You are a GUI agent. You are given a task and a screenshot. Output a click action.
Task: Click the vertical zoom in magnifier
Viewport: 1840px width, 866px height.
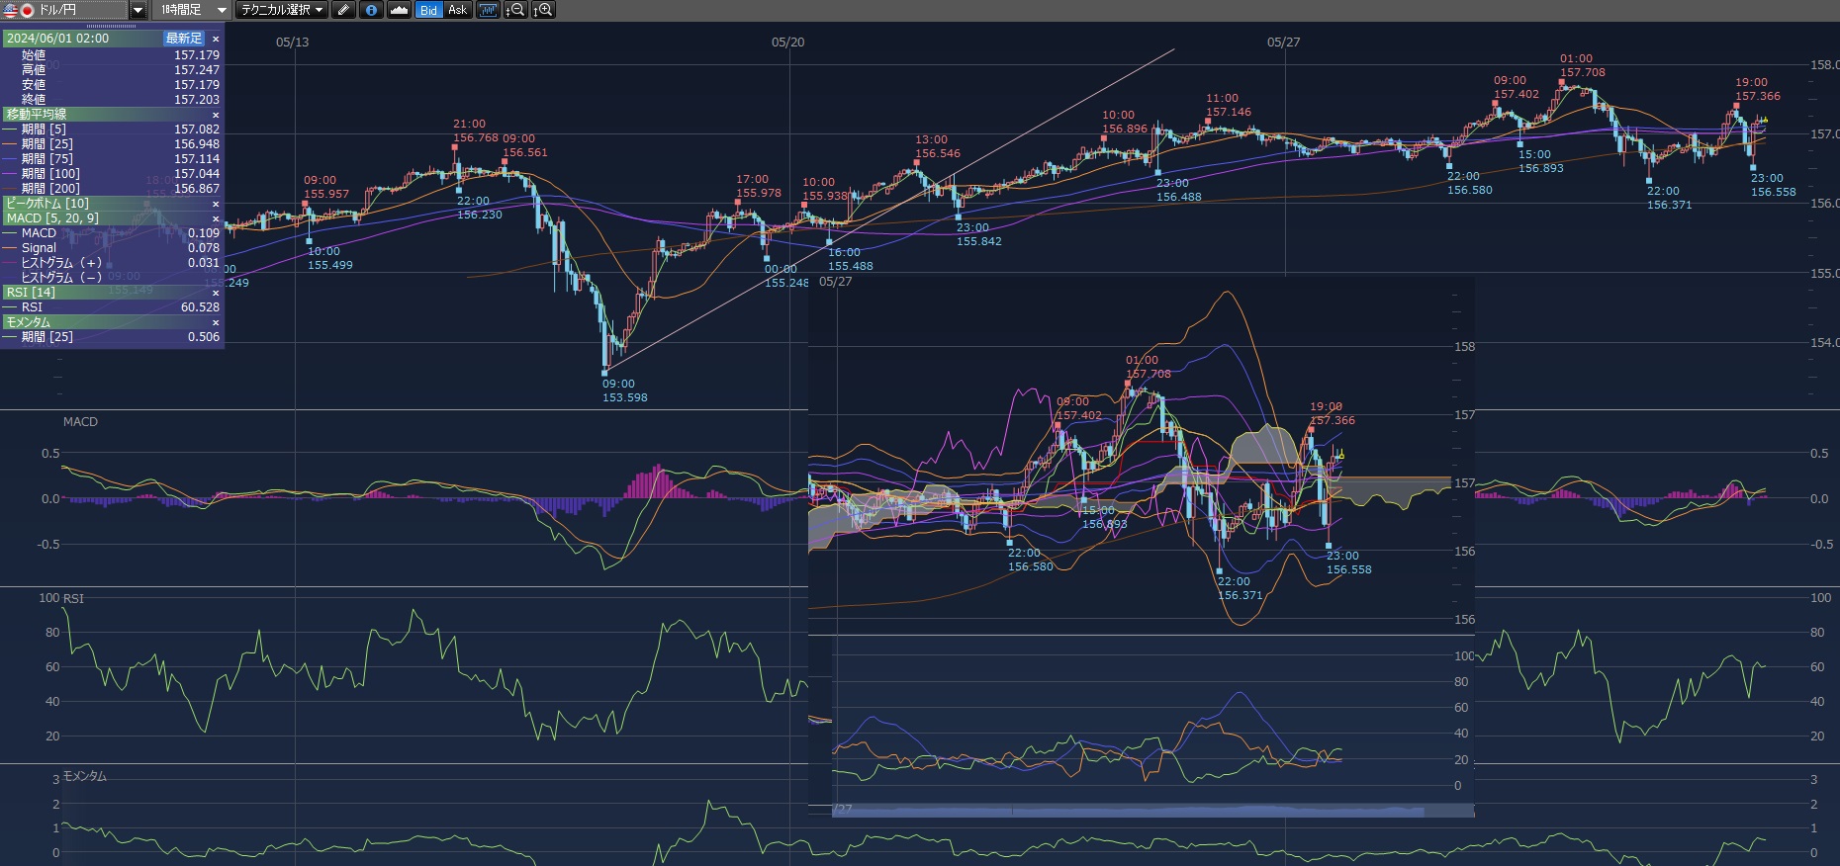tap(543, 10)
